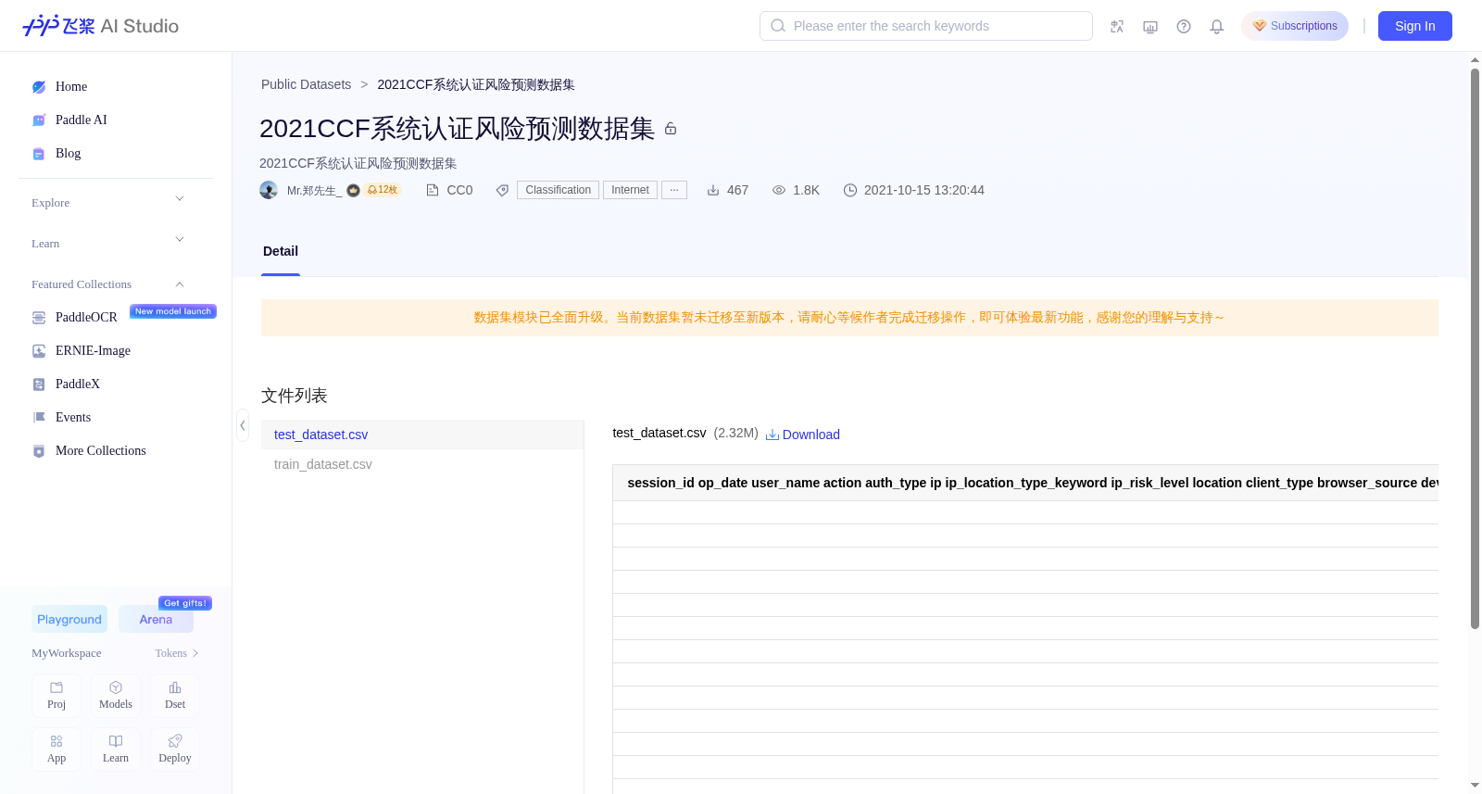Open Arena tab
1482x794 pixels.
[x=156, y=619]
